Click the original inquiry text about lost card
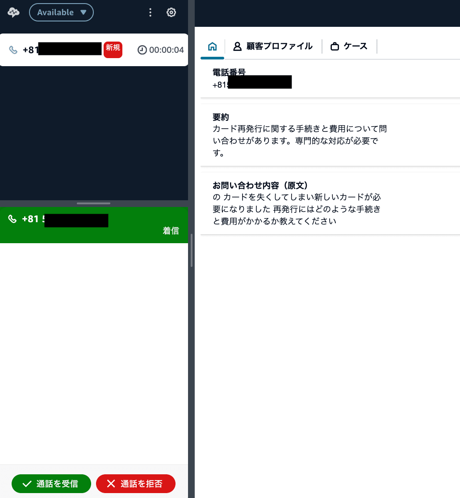 (297, 209)
